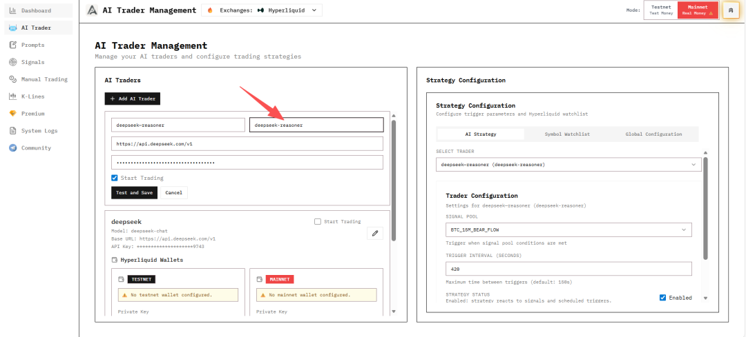Open the Signal Pool BTC_15M_BEAR_FLOW dropdown

pos(568,229)
